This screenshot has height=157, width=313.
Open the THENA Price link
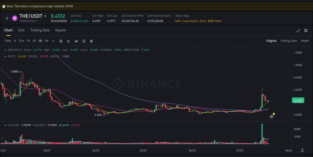click(x=29, y=21)
